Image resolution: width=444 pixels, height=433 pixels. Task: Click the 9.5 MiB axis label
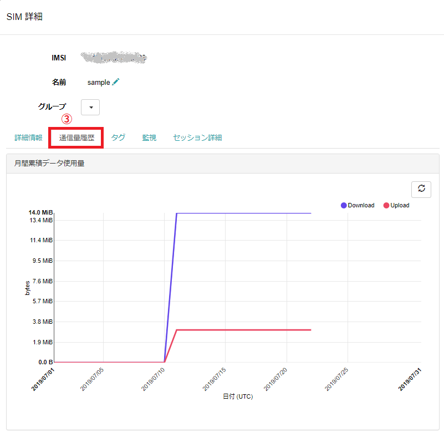(43, 261)
